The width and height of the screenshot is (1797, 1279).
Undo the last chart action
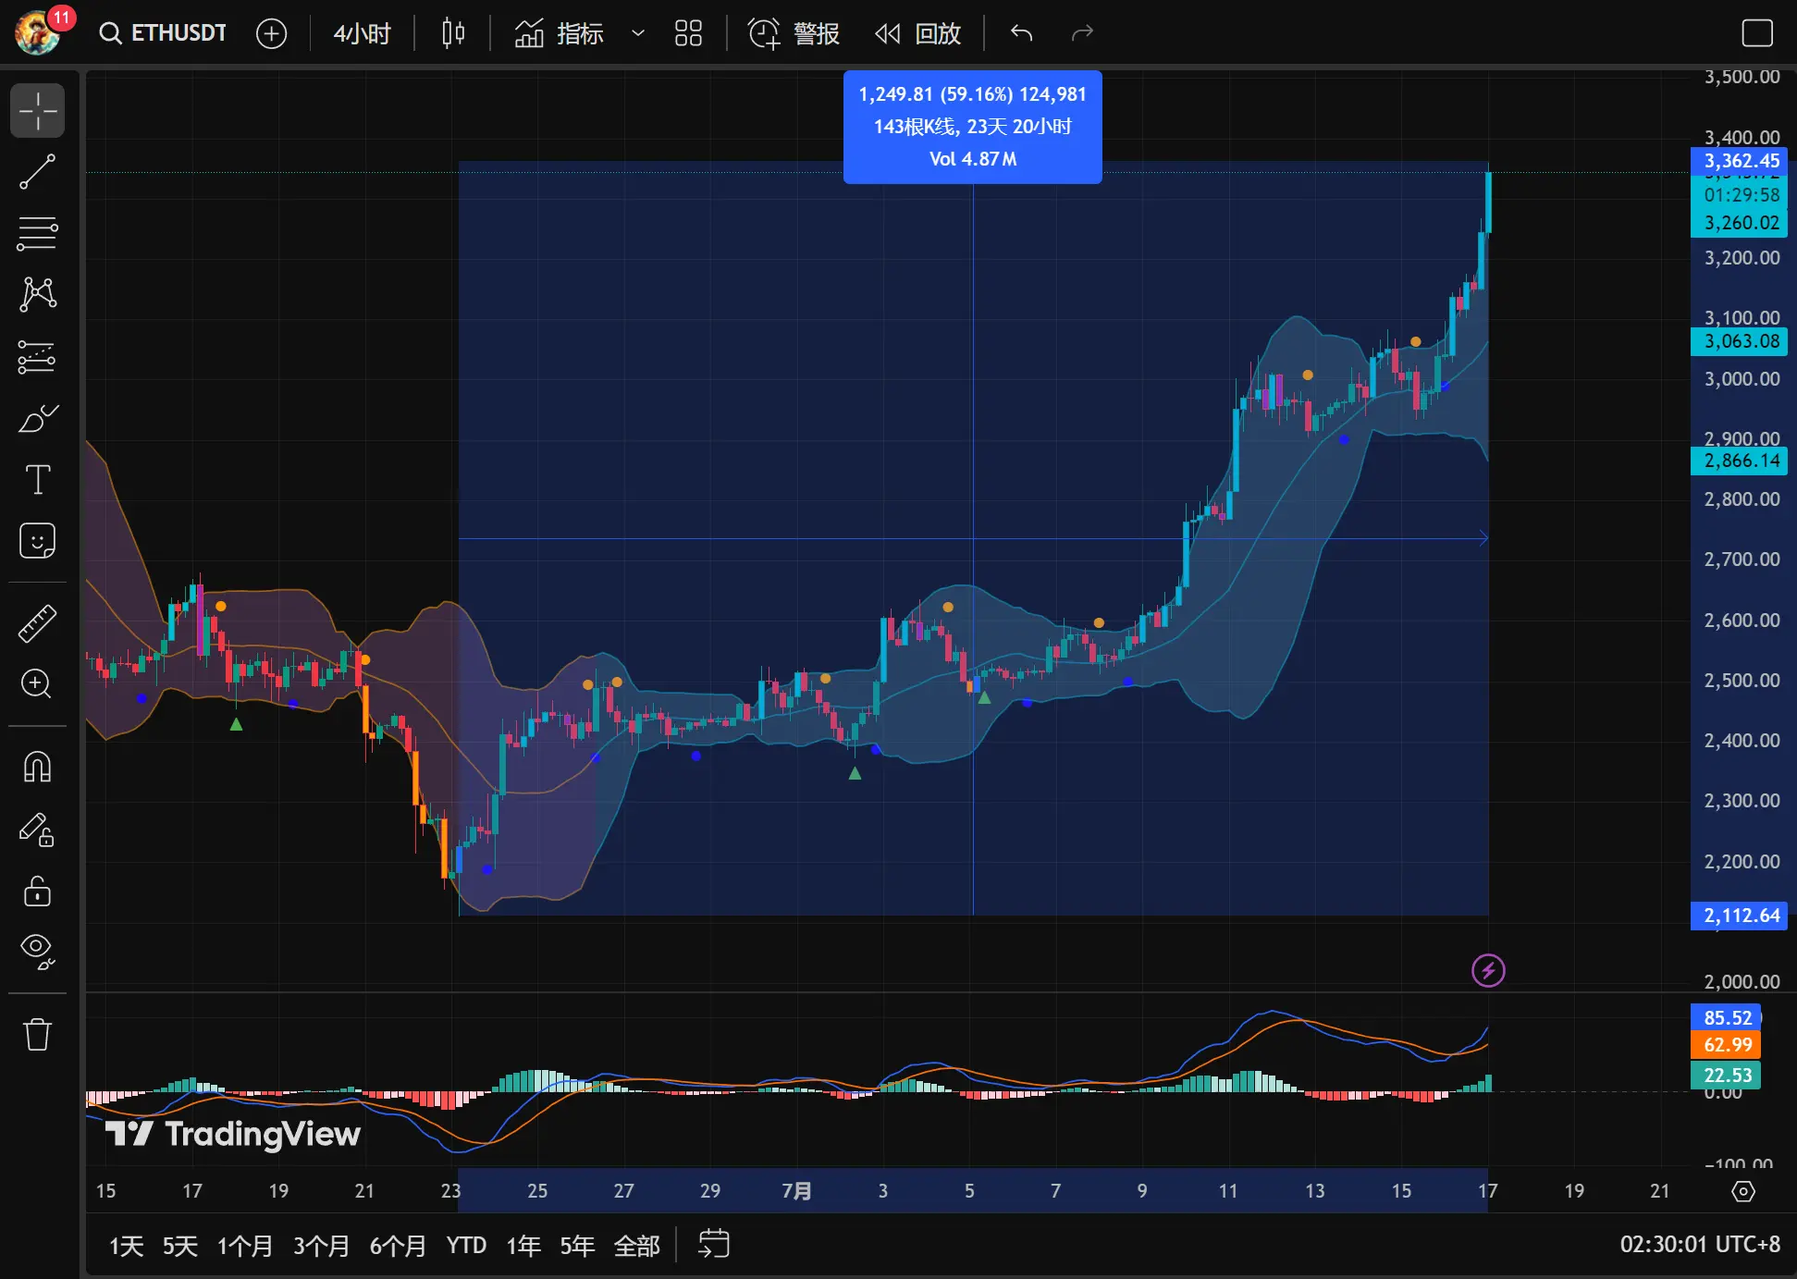click(1021, 34)
